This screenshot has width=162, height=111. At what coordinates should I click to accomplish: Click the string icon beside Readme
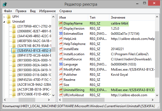[x=61, y=79]
